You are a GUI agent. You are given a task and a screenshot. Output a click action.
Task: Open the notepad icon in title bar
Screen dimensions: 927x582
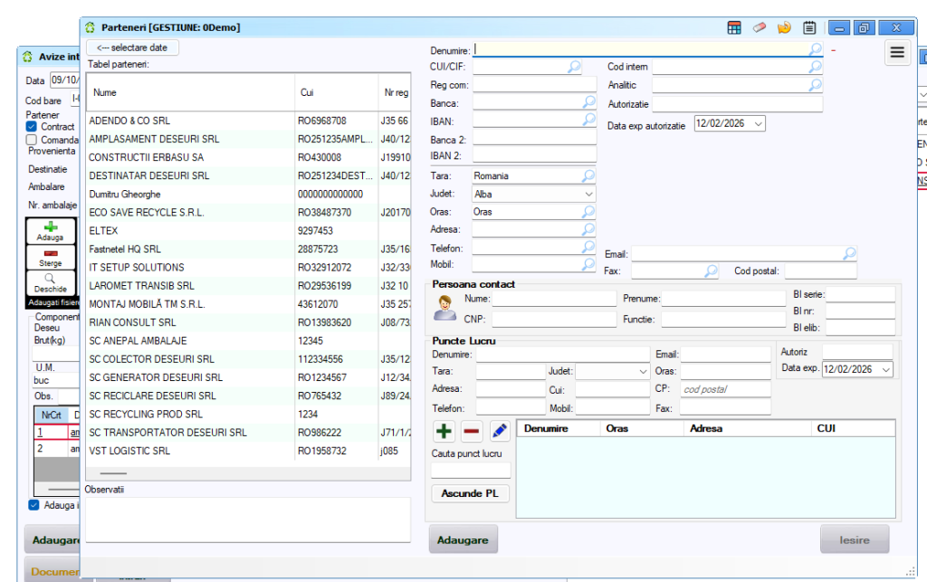click(x=809, y=28)
